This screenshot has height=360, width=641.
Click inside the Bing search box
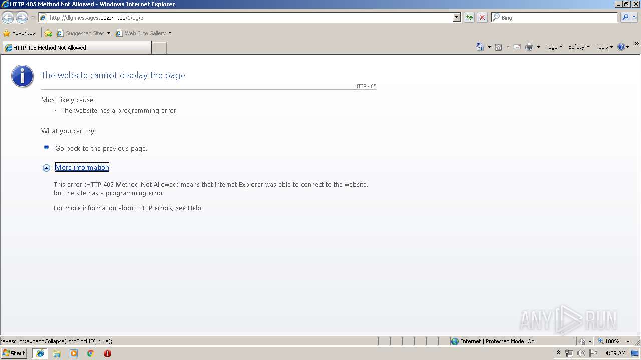pos(555,18)
